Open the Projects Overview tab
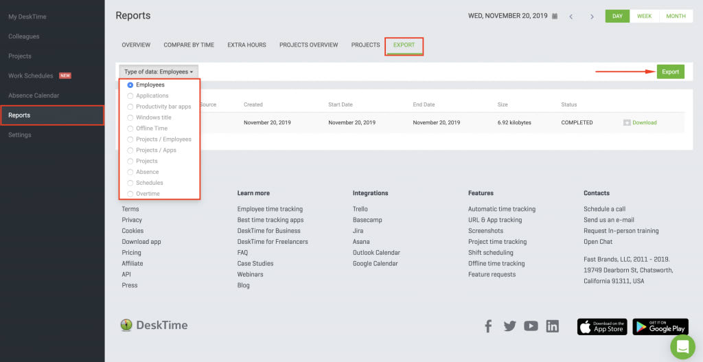Image resolution: width=703 pixels, height=362 pixels. pyautogui.click(x=308, y=45)
